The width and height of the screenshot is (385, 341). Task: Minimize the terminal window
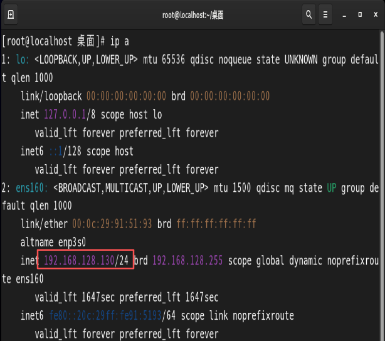[x=344, y=14]
